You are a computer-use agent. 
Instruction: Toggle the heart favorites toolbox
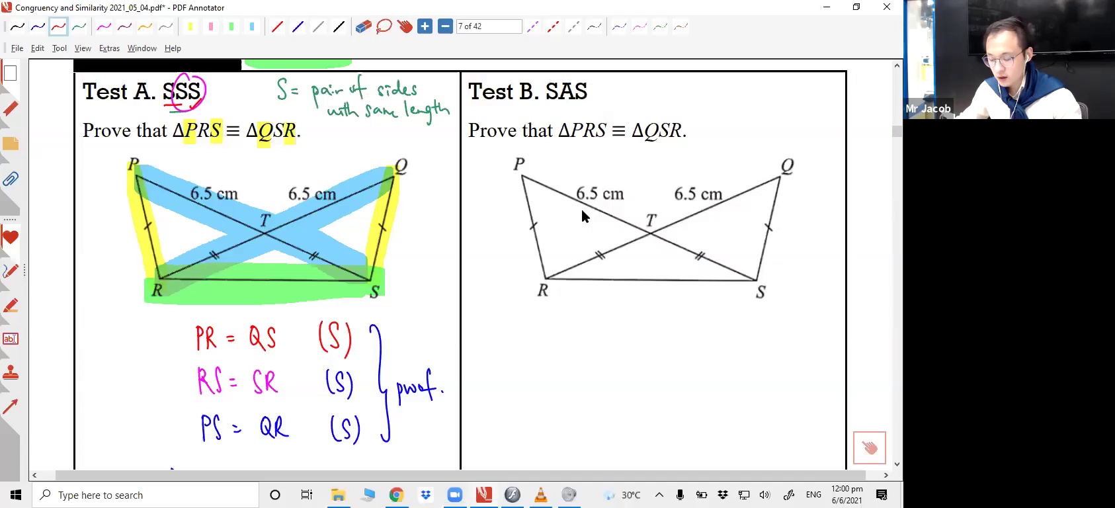point(10,237)
